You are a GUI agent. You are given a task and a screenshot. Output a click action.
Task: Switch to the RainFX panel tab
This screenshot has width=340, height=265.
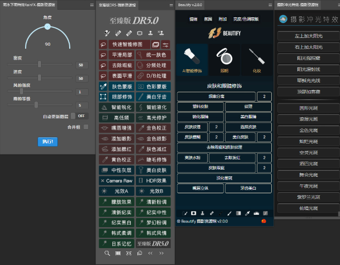[x=29, y=5]
